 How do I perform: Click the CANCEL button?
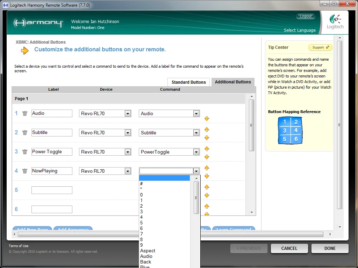pos(289,248)
